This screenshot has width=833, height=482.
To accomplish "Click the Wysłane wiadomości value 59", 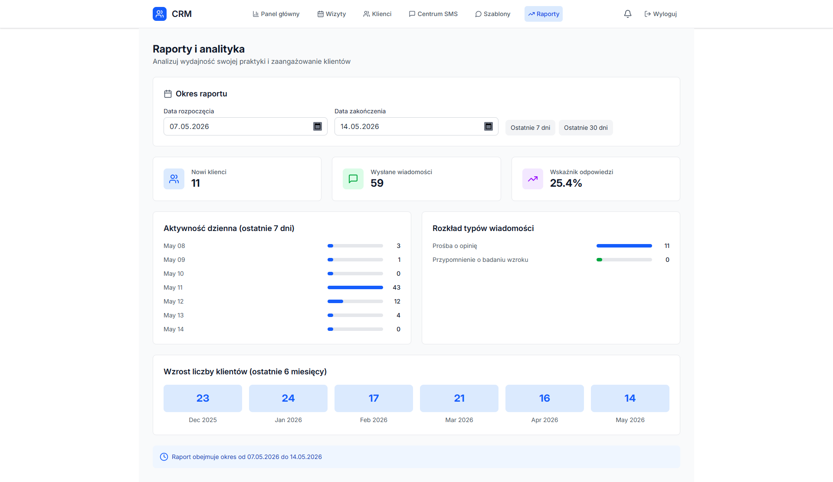I will point(377,183).
